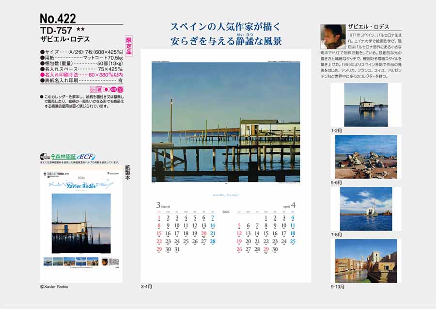Click the commercial use warning note paragraph
The height and width of the screenshot is (309, 436).
[82, 101]
